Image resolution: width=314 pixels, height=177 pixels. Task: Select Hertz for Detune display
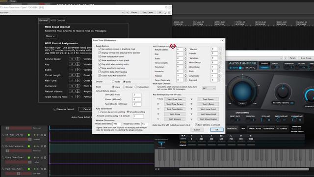click(113, 82)
